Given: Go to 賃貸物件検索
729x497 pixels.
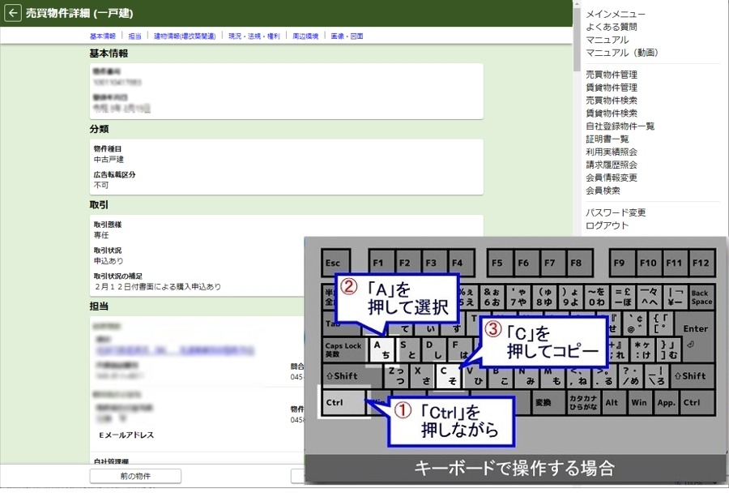Looking at the screenshot, I should 611,114.
